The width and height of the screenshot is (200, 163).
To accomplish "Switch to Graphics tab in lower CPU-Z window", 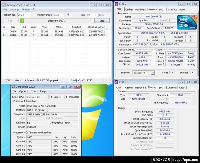I will click(x=172, y=88).
